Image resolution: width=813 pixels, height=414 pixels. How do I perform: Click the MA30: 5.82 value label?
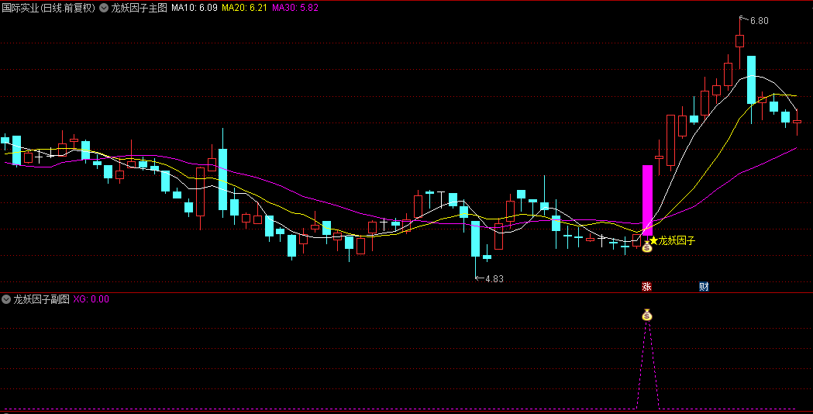point(295,8)
